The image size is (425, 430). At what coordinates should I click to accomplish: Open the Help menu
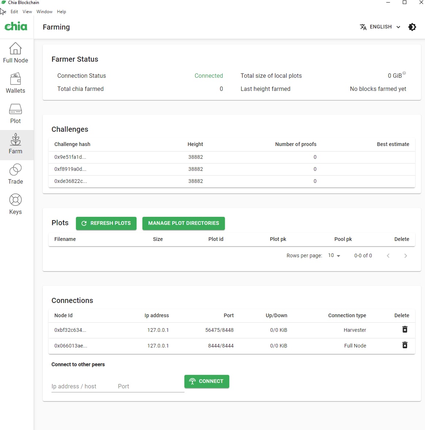tap(61, 12)
